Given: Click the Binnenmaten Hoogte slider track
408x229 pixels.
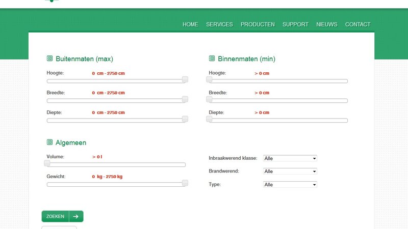Looking at the screenshot, I should (278, 81).
